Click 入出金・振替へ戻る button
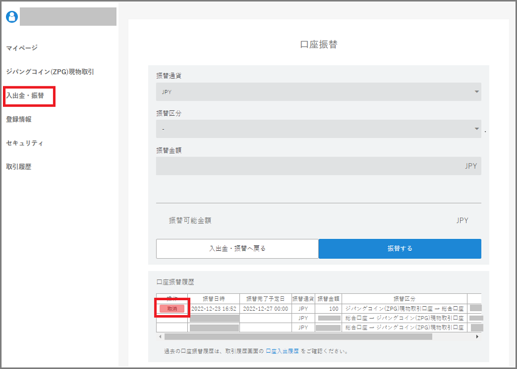 237,248
